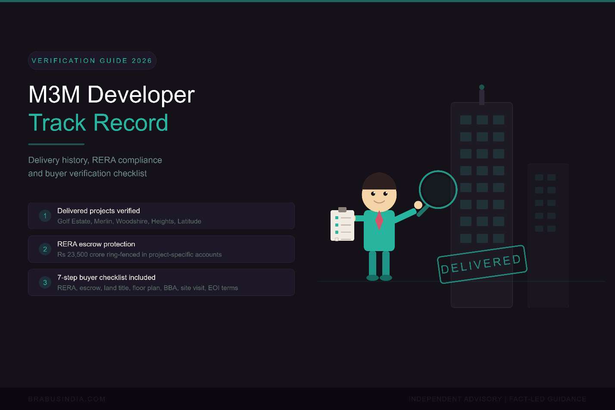Click 'Rs 23,500 crore ring-fenced' line
615x410 pixels.
coord(140,255)
